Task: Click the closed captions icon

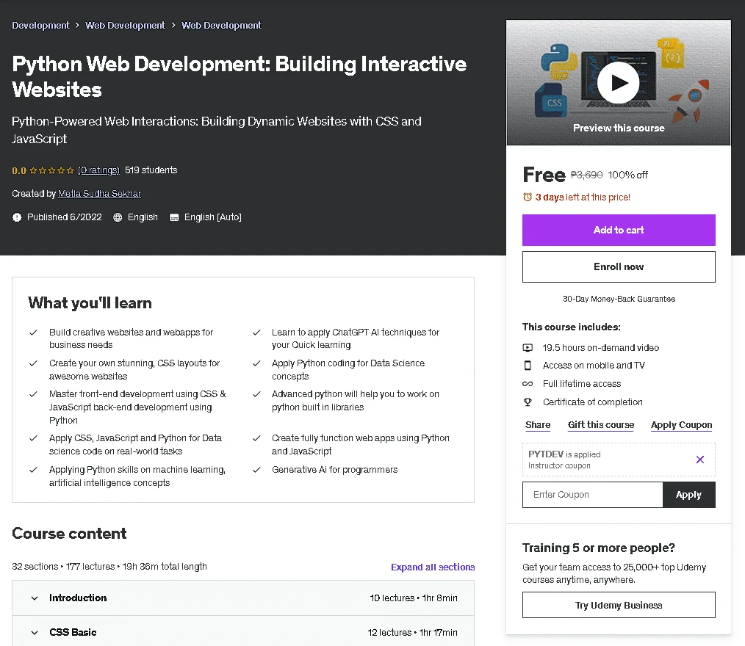Action: [174, 217]
